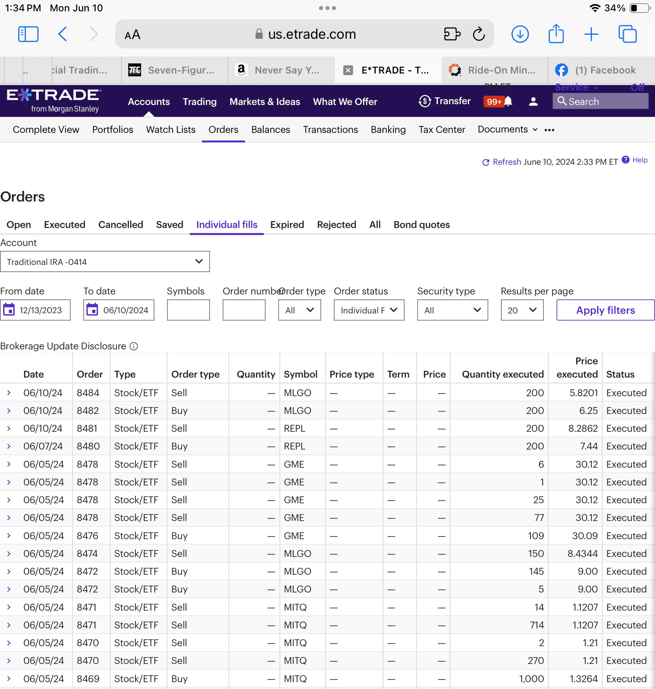This screenshot has height=689, width=655.
Task: Open Safari downloads icon
Action: [520, 34]
